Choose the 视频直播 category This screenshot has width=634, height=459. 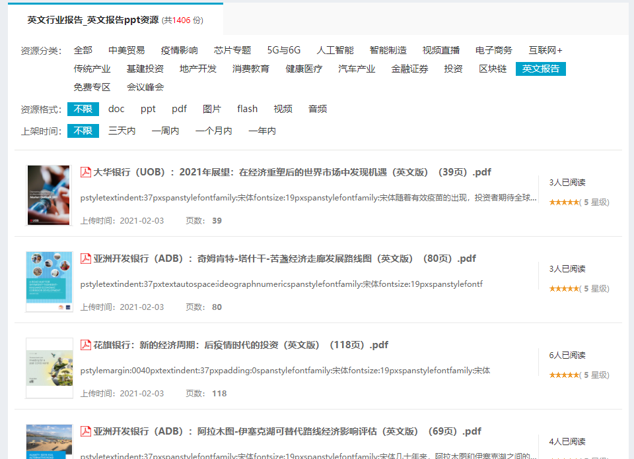[x=441, y=51]
